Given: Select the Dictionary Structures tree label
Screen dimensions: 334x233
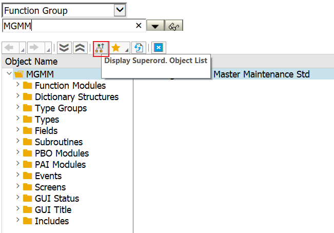Looking at the screenshot, I should click(76, 97).
